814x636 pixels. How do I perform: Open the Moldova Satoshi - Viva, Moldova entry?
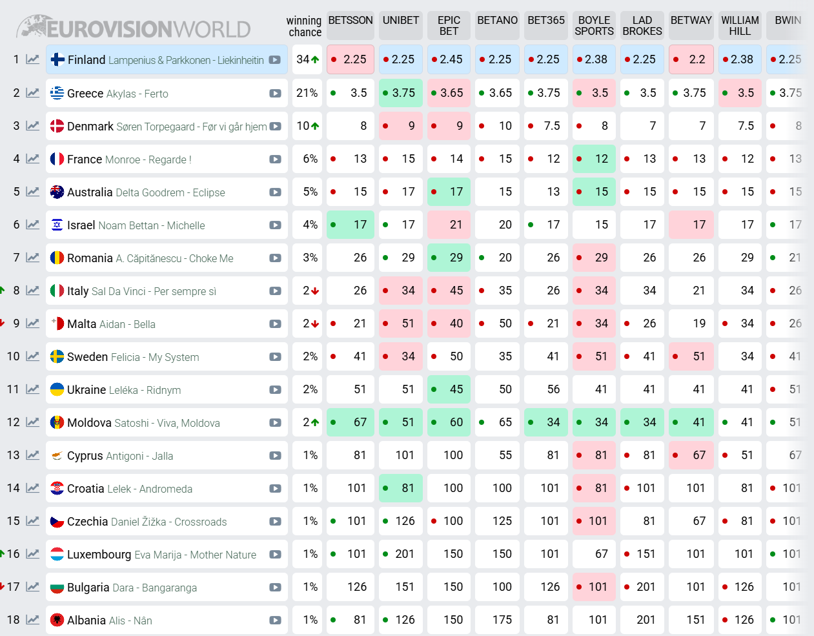click(167, 423)
